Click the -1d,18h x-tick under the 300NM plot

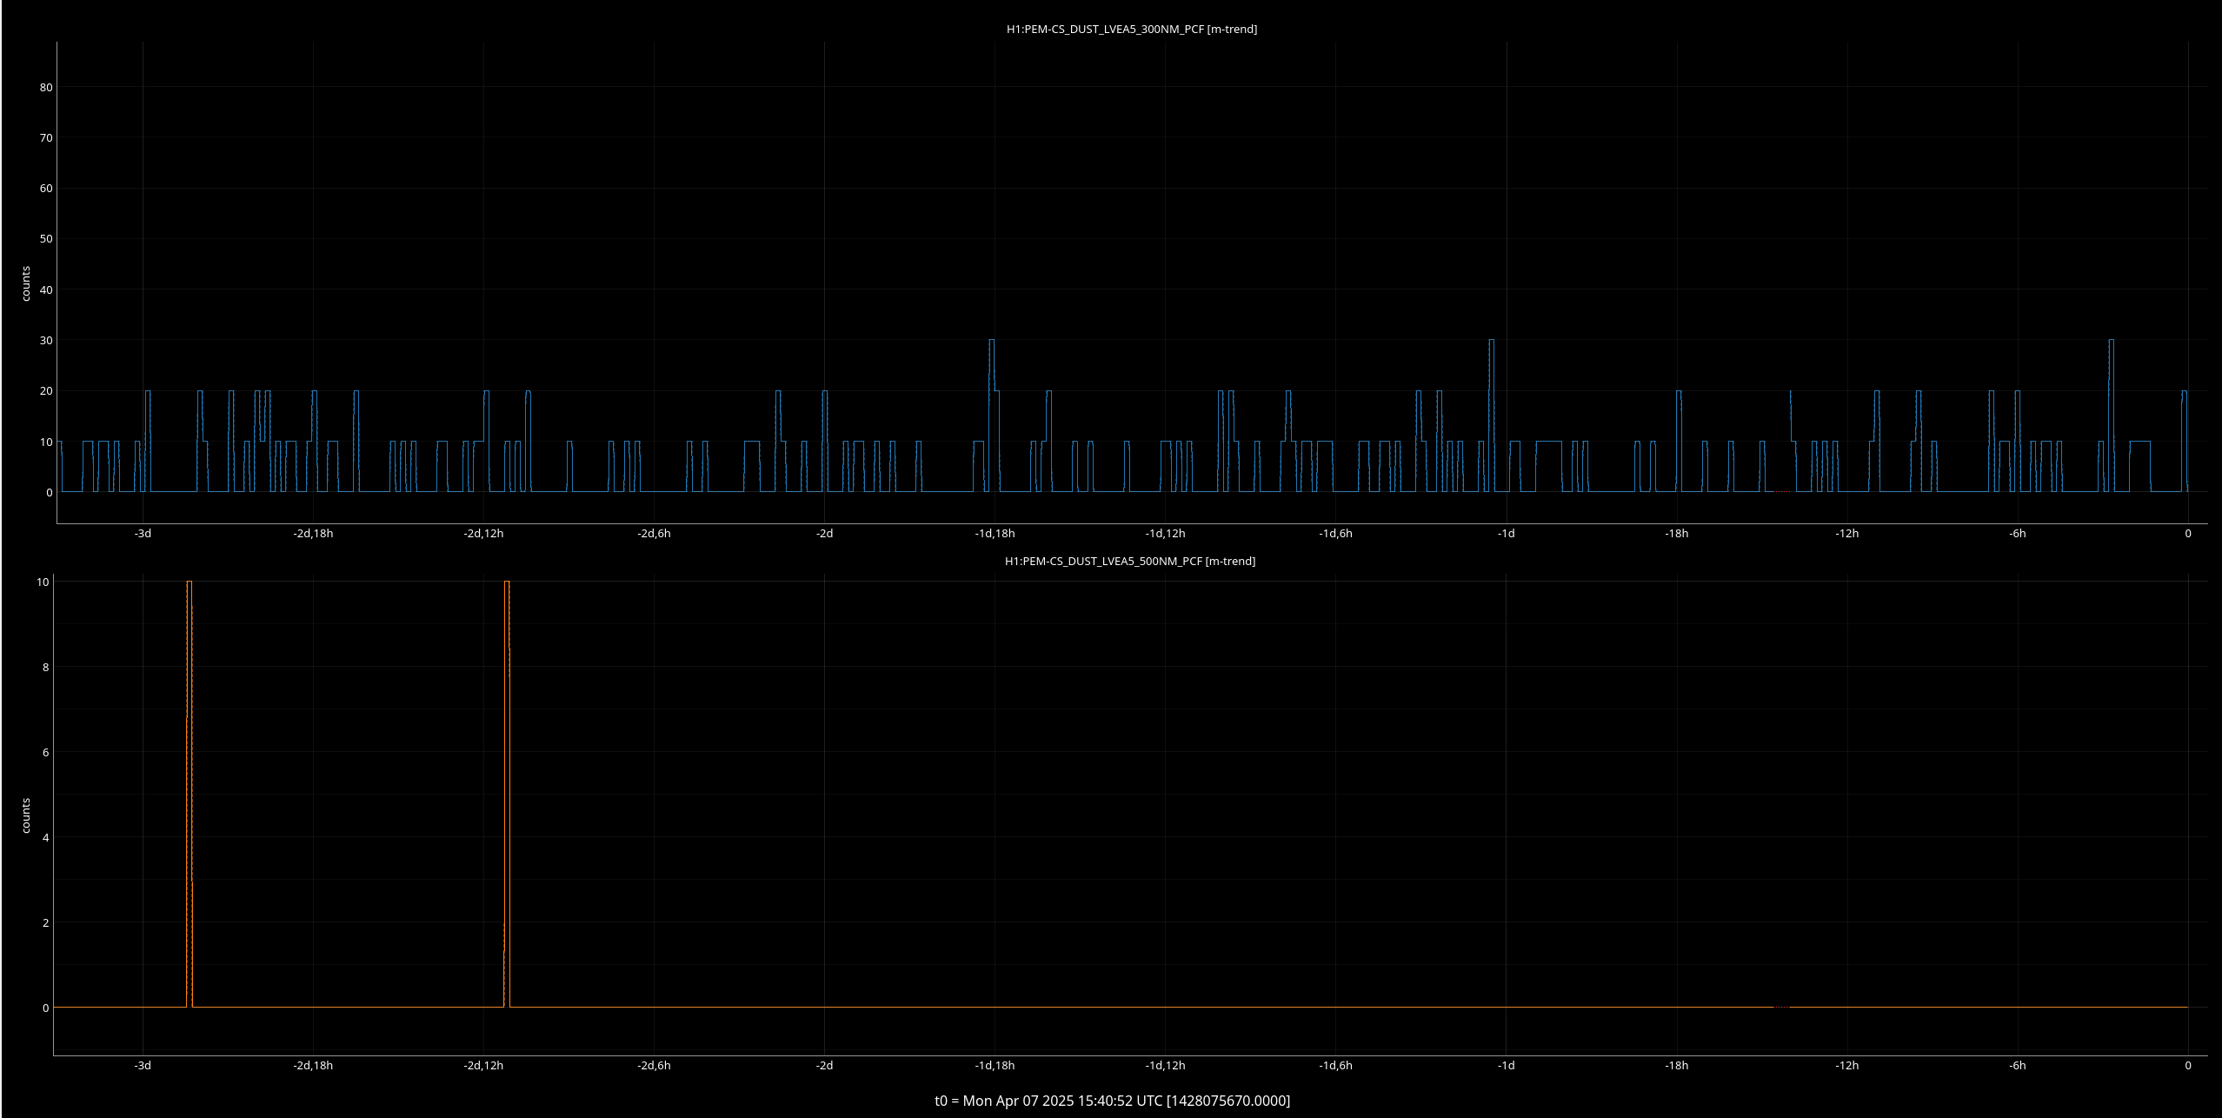coord(995,533)
